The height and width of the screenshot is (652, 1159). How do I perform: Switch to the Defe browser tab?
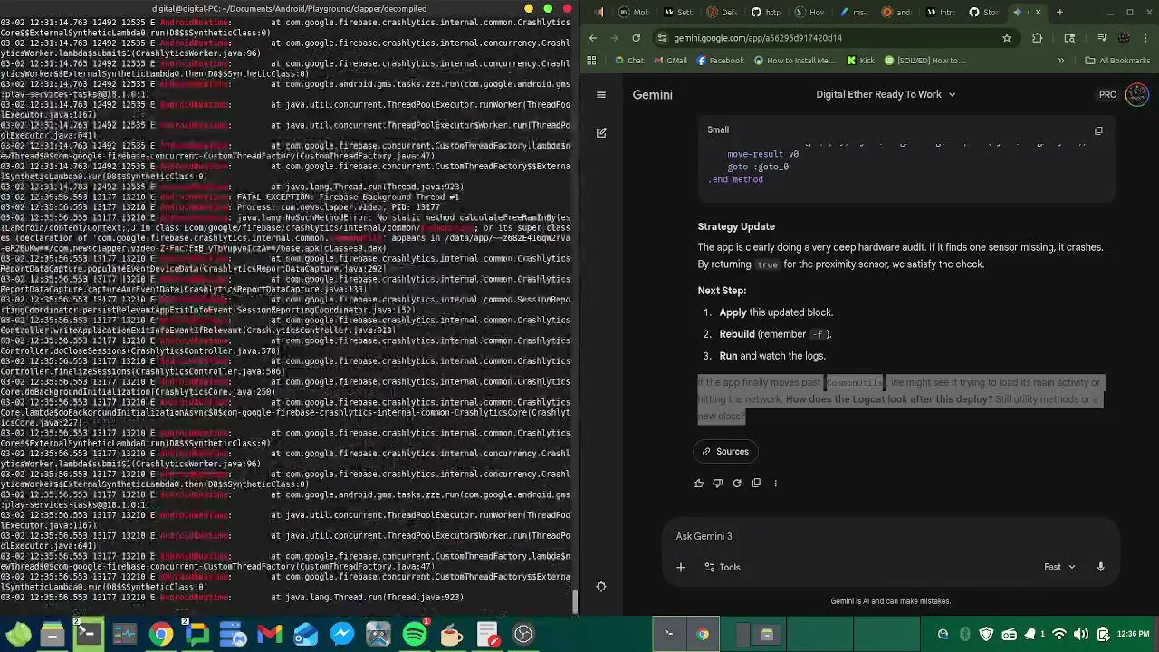721,12
